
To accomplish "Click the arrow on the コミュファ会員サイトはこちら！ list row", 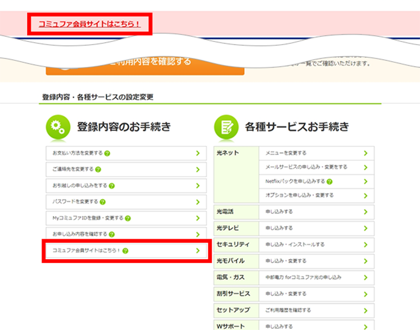I will pyautogui.click(x=198, y=251).
